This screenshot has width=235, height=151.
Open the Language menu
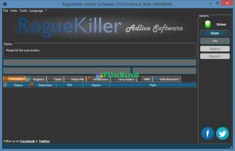(36, 11)
